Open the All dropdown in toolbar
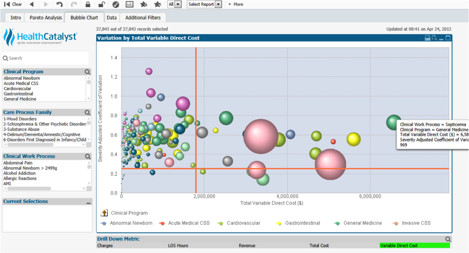 click(178, 4)
